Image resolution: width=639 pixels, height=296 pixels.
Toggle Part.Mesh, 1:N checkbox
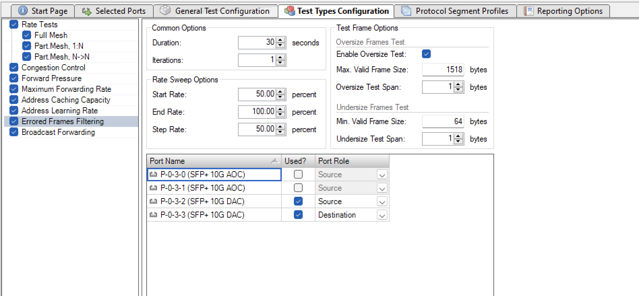(x=27, y=46)
